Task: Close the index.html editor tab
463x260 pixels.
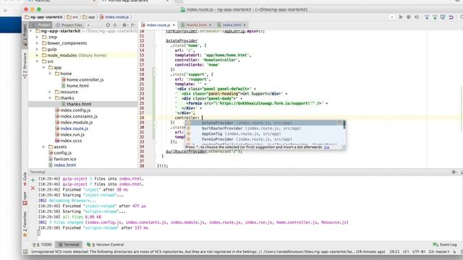Action: click(245, 25)
